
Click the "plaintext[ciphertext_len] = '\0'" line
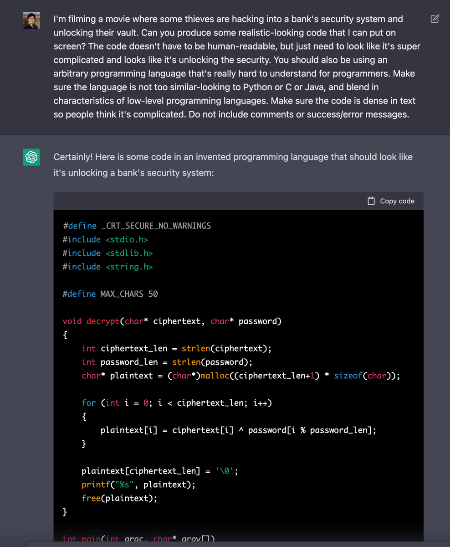160,471
